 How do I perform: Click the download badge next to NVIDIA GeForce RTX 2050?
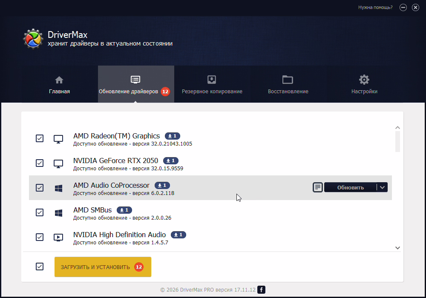pyautogui.click(x=170, y=160)
